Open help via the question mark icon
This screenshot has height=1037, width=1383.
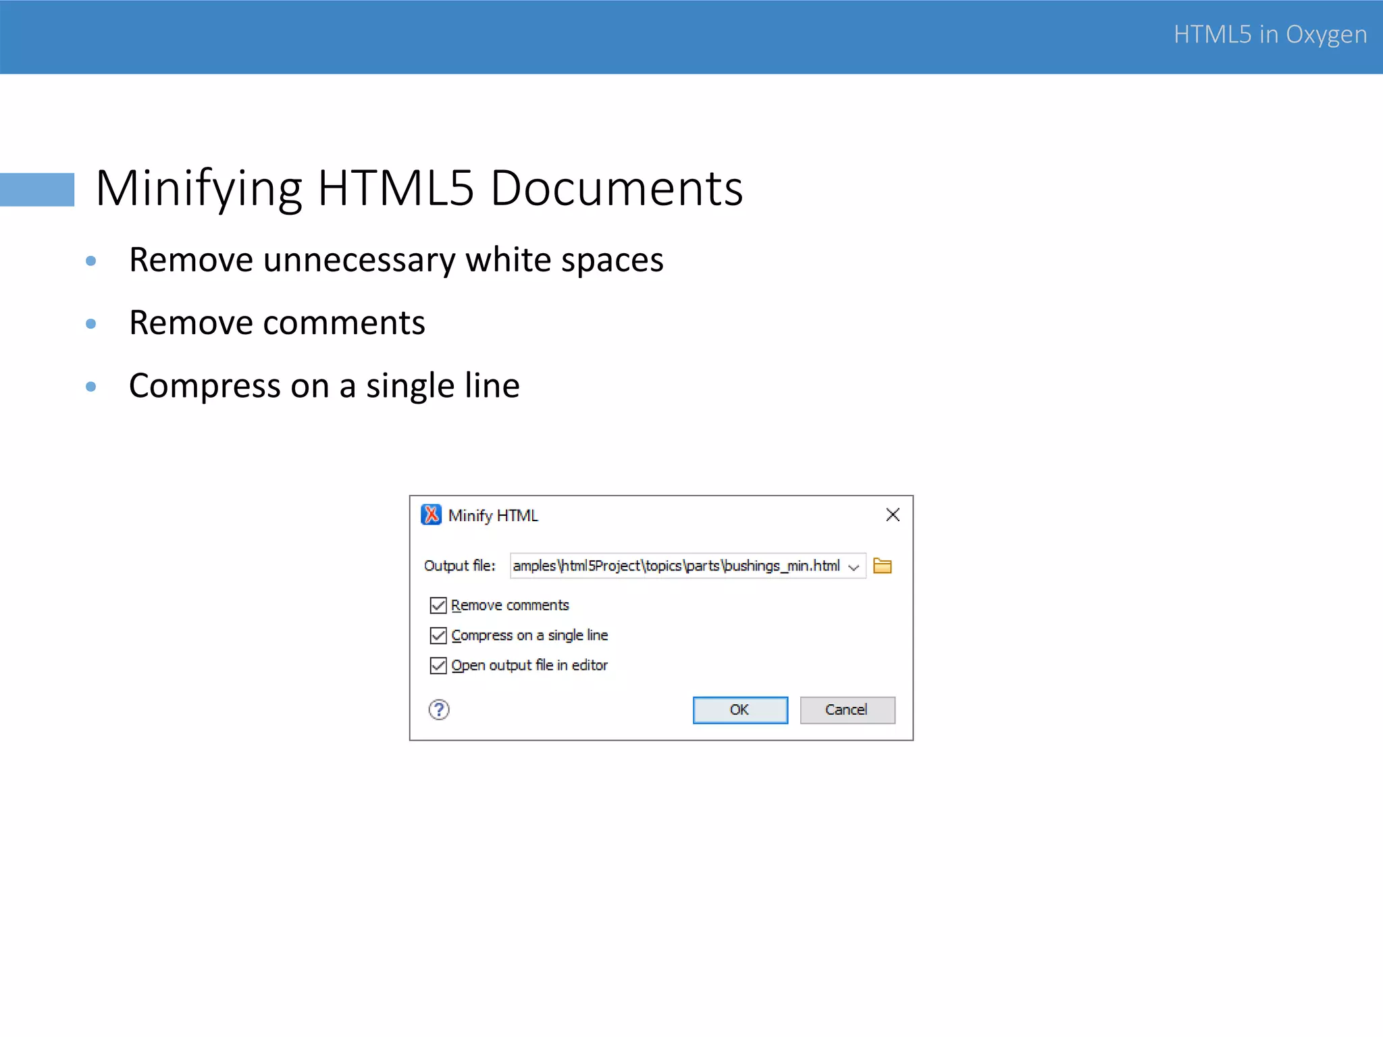pyautogui.click(x=439, y=710)
